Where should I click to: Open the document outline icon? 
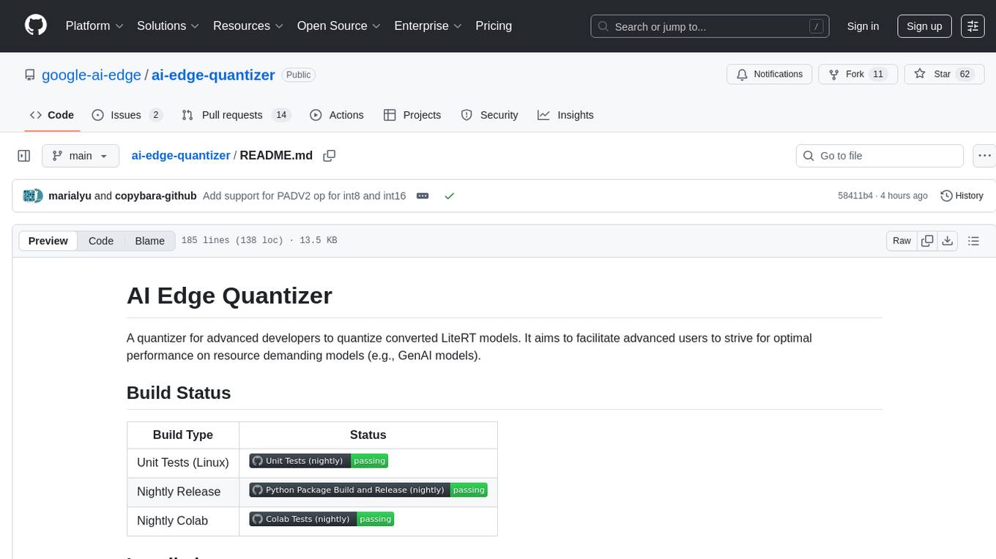[x=973, y=241]
